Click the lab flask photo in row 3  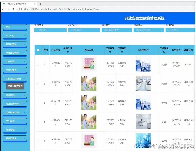(143, 102)
